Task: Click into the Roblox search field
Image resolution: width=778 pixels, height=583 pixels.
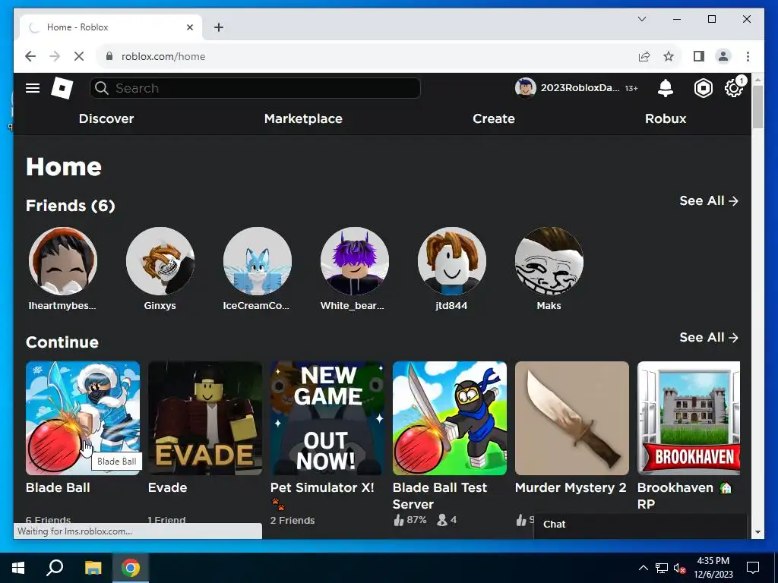Action: click(255, 88)
